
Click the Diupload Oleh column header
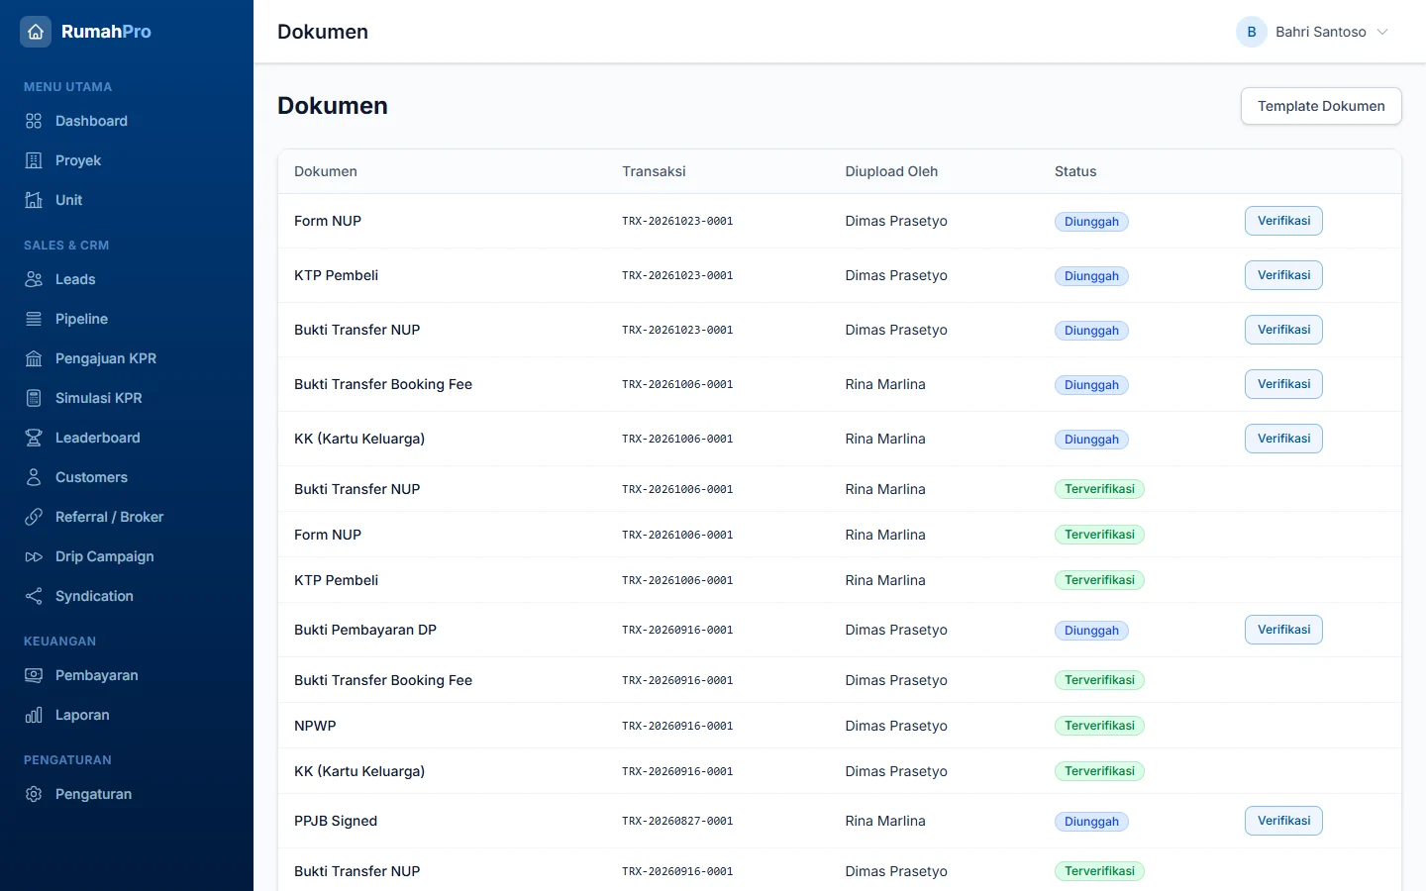click(891, 171)
